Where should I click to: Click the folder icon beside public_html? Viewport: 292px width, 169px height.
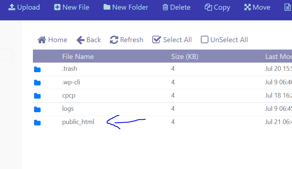37,123
